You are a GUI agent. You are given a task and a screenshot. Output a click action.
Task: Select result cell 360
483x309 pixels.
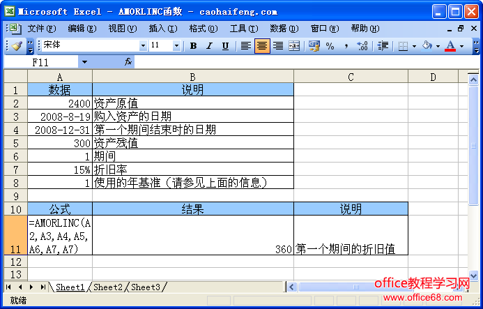193,235
